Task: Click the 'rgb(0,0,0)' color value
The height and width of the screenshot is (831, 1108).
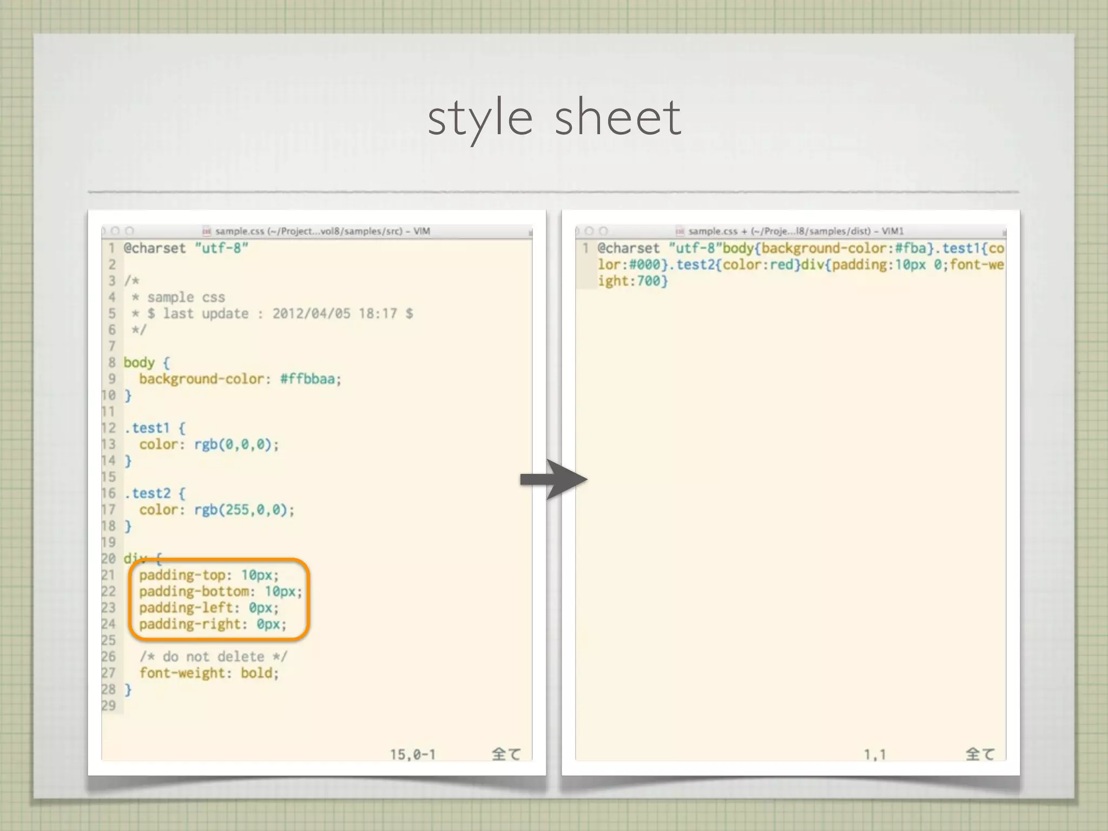Action: pos(233,445)
